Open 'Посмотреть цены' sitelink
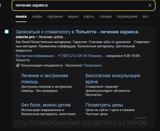The height and width of the screenshot is (131, 160). tap(104, 105)
